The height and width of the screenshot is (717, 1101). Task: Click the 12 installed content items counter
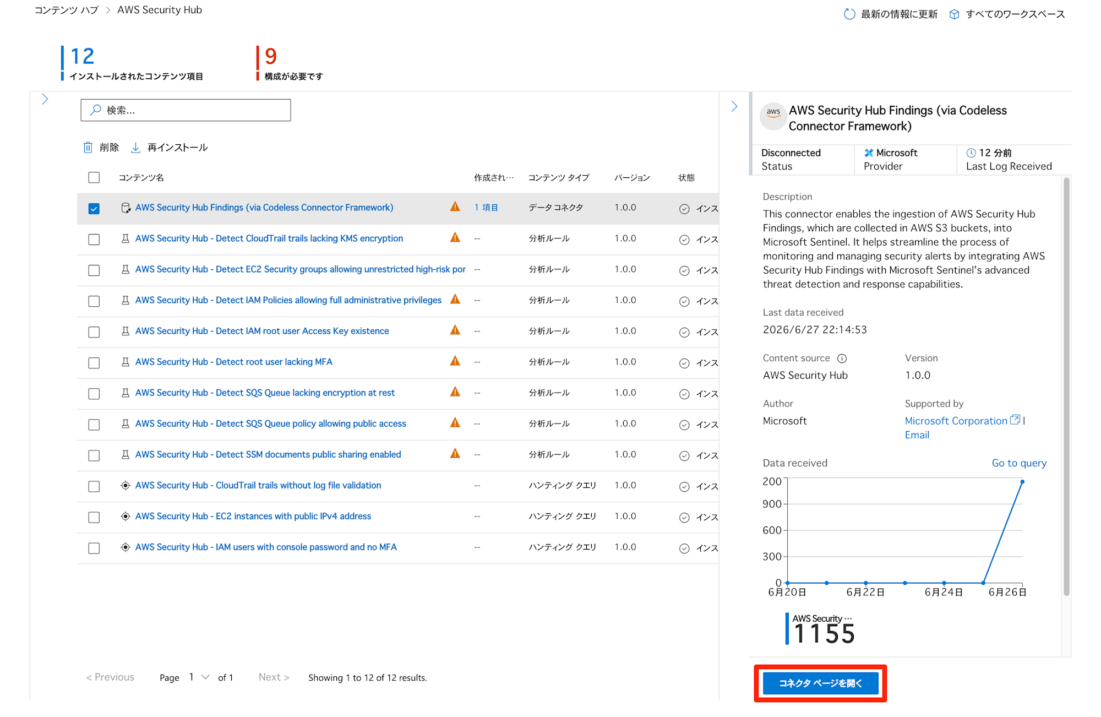click(x=132, y=63)
